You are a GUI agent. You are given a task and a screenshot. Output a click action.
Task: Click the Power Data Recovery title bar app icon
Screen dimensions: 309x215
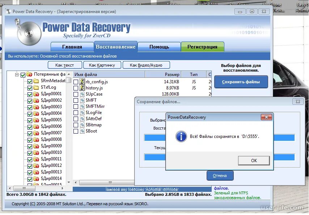(x=8, y=11)
